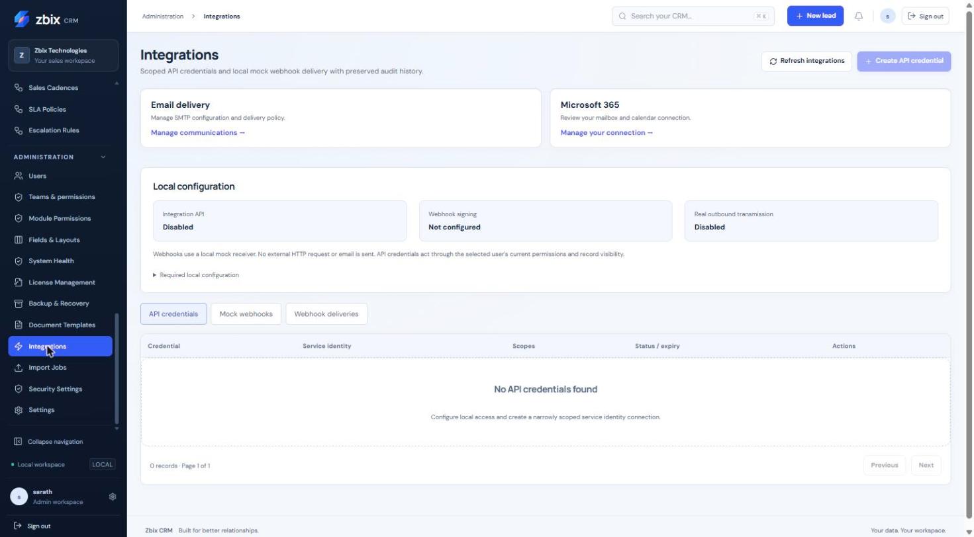Click Escalation Rules icon

pyautogui.click(x=19, y=130)
